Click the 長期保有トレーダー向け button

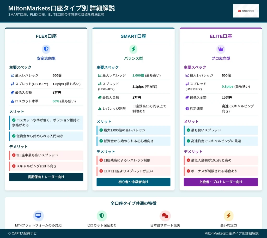tap(46, 177)
